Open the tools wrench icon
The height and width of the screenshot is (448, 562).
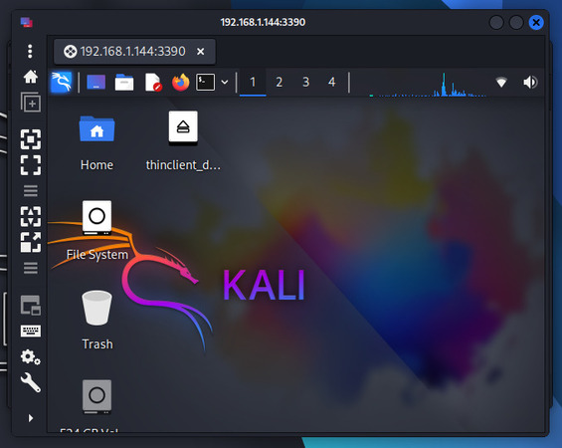pos(31,382)
